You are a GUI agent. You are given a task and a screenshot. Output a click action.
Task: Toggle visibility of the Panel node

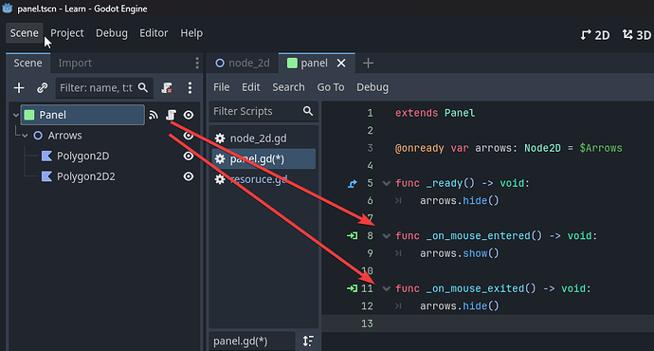(189, 115)
